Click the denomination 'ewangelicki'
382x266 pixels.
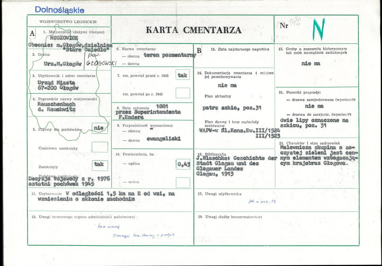(x=163, y=139)
